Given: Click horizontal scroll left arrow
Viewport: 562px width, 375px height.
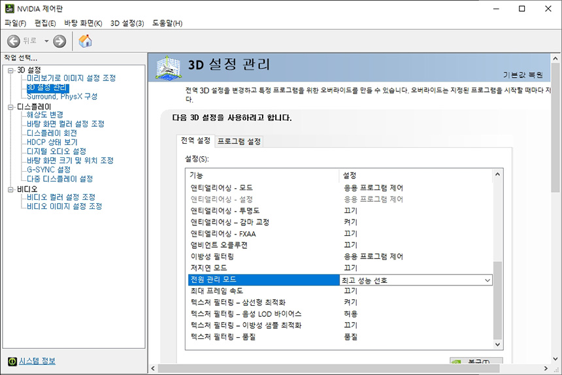Looking at the screenshot, I should [154, 368].
